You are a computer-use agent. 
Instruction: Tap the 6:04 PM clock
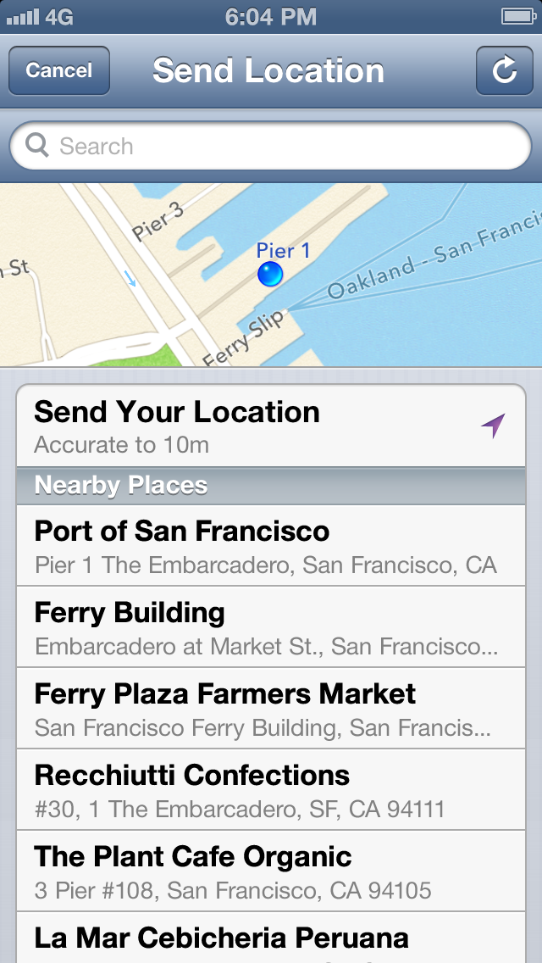(271, 16)
